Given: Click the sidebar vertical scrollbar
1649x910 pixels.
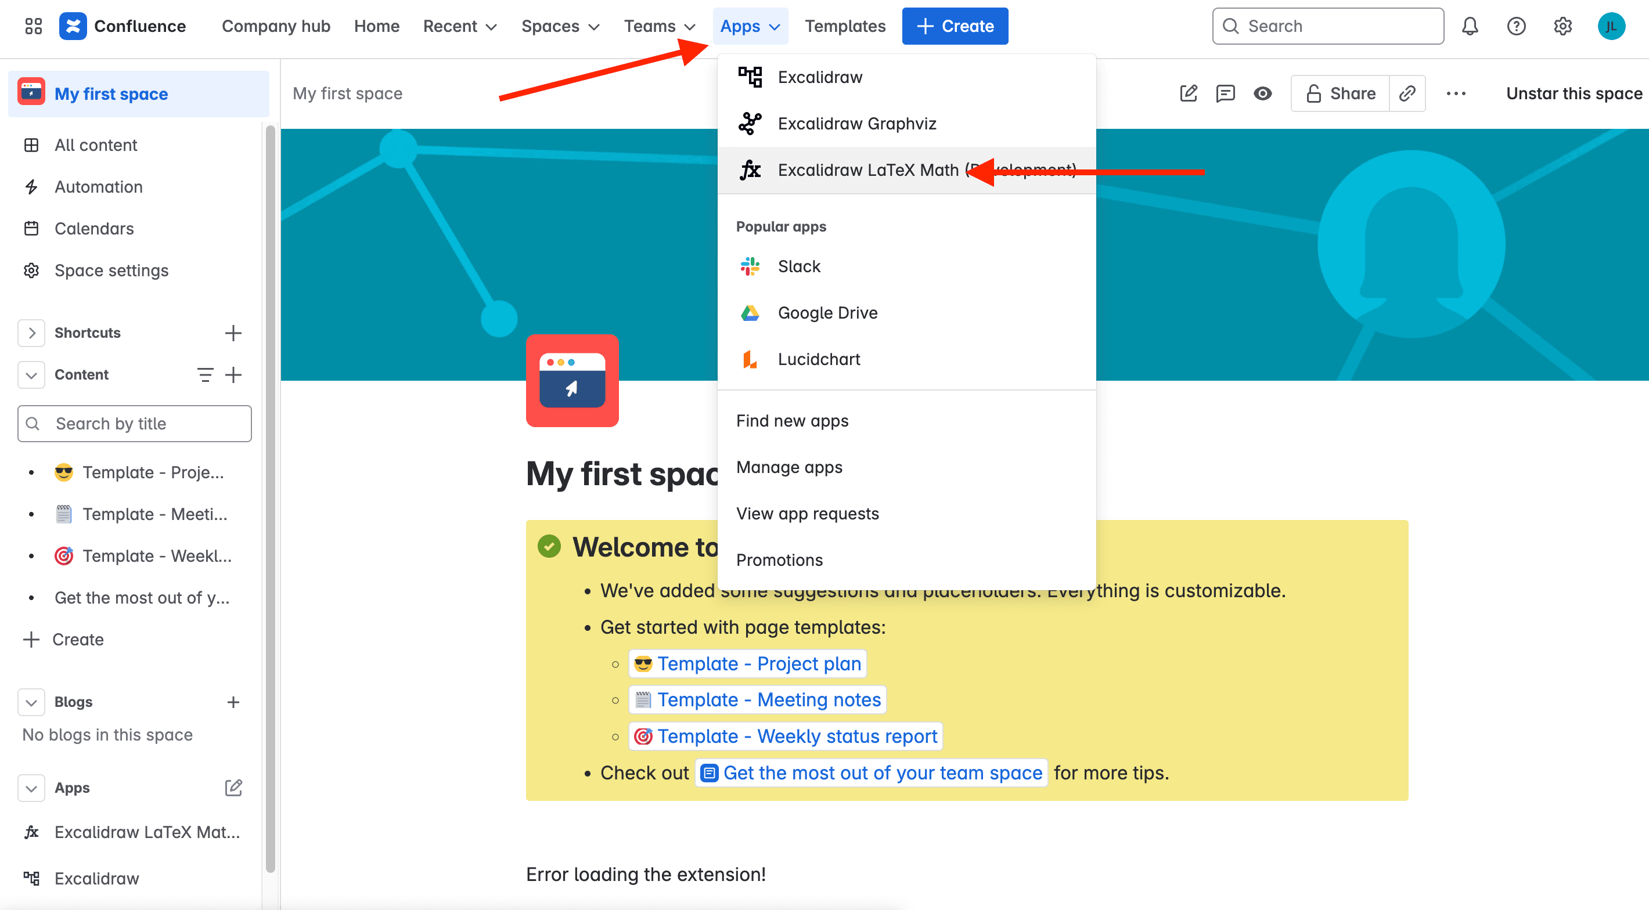Looking at the screenshot, I should (x=270, y=499).
